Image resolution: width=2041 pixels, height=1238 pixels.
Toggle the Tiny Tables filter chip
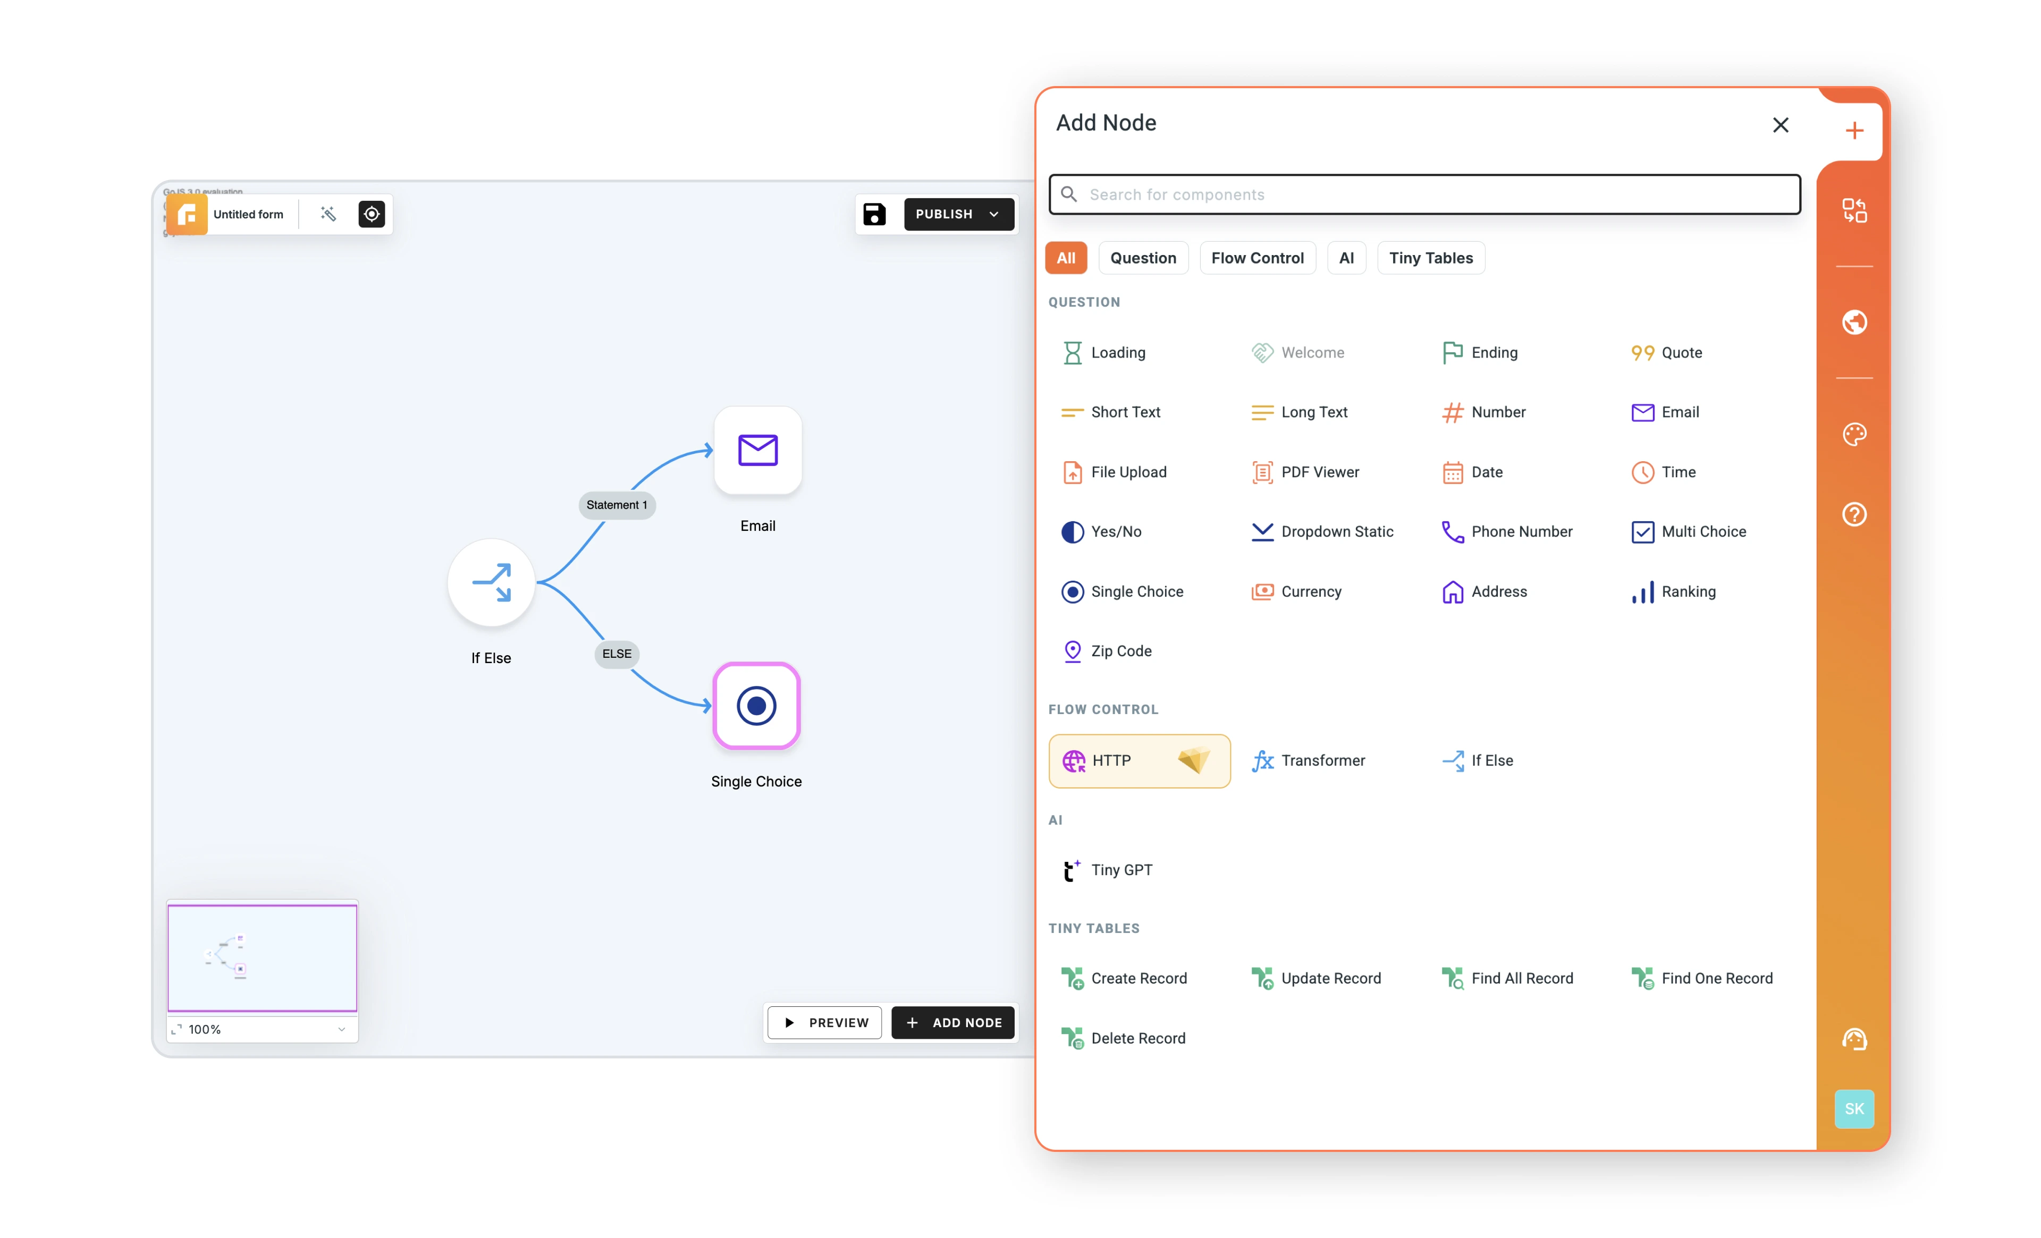(1430, 258)
